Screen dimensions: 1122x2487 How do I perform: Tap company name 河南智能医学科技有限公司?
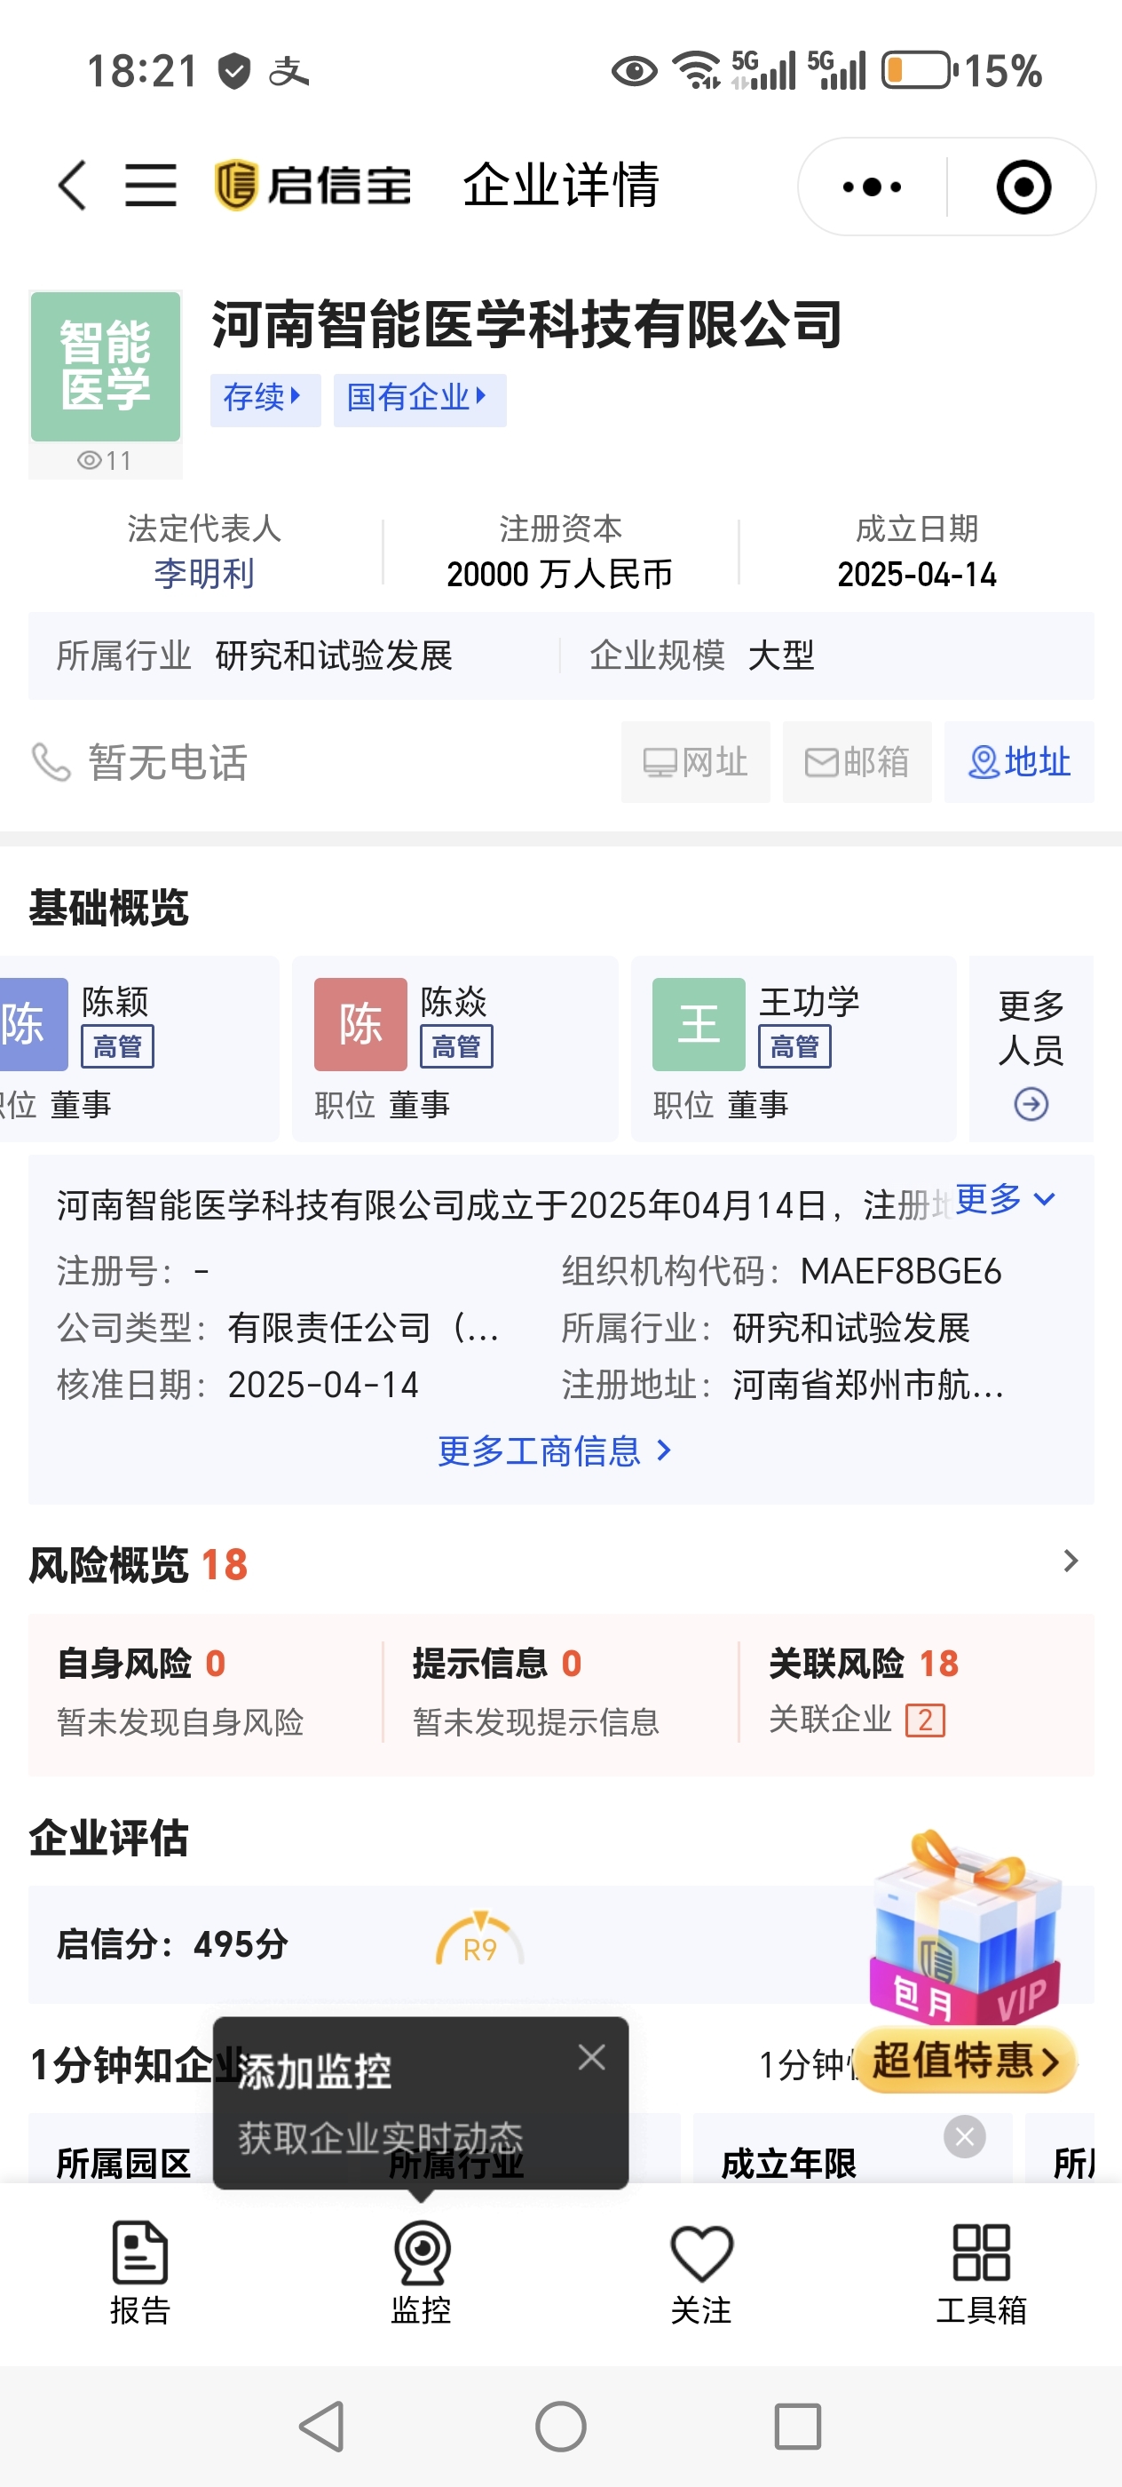(x=526, y=323)
